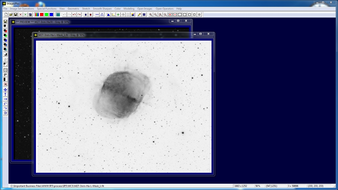
Task: Click the red minus box icon
Action: pos(175,15)
